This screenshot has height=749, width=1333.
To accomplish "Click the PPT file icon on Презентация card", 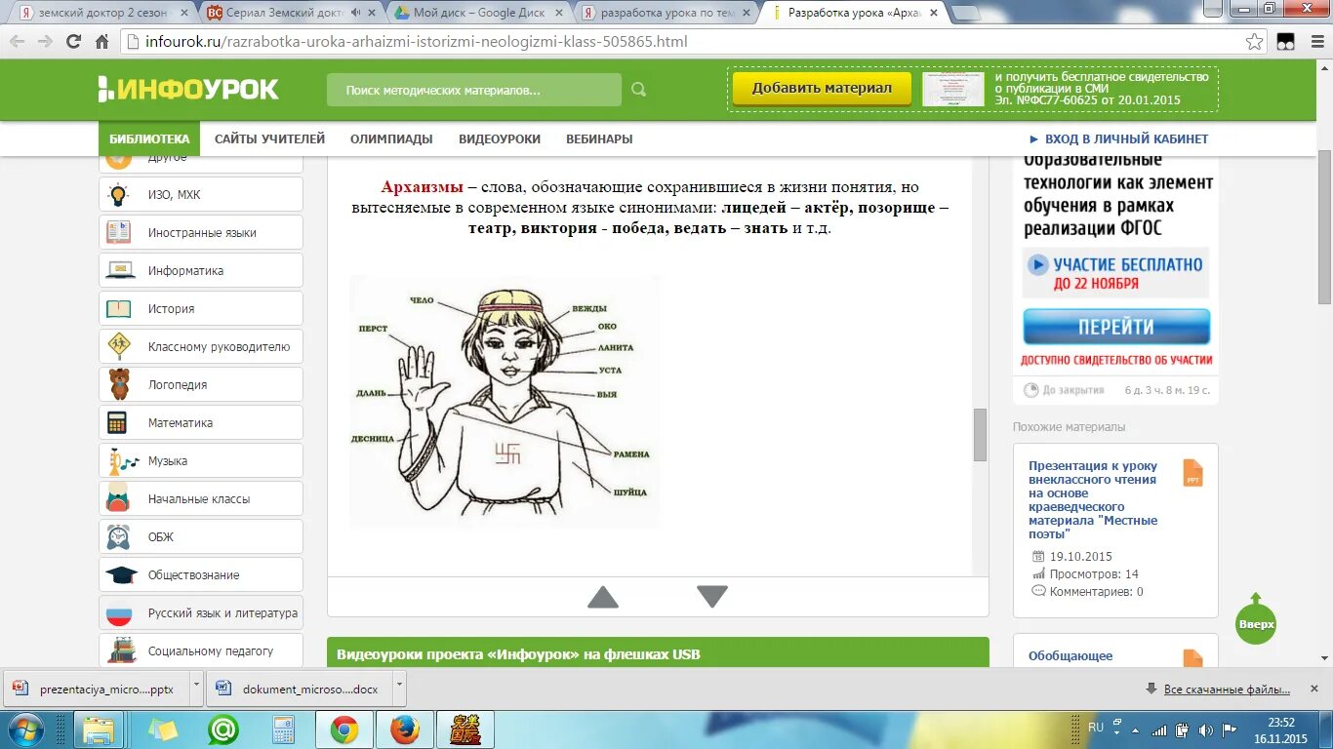I will pos(1192,473).
